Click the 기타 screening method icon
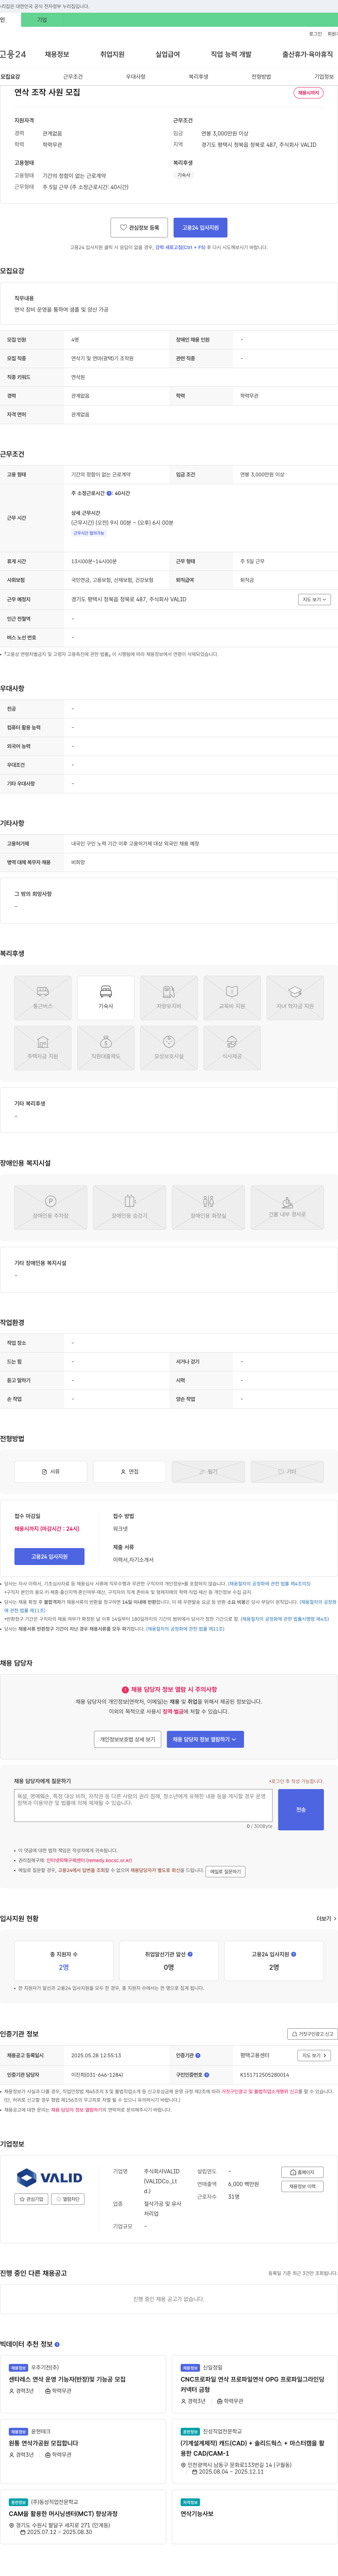This screenshot has width=338, height=2576. click(287, 1471)
